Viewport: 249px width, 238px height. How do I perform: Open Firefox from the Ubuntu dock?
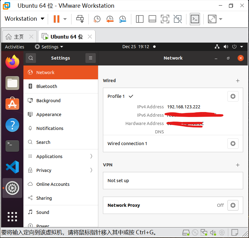click(12, 62)
